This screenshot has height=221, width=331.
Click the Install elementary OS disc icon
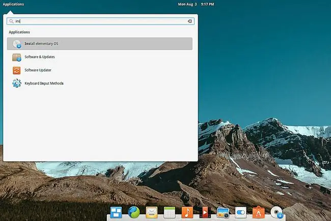17,44
